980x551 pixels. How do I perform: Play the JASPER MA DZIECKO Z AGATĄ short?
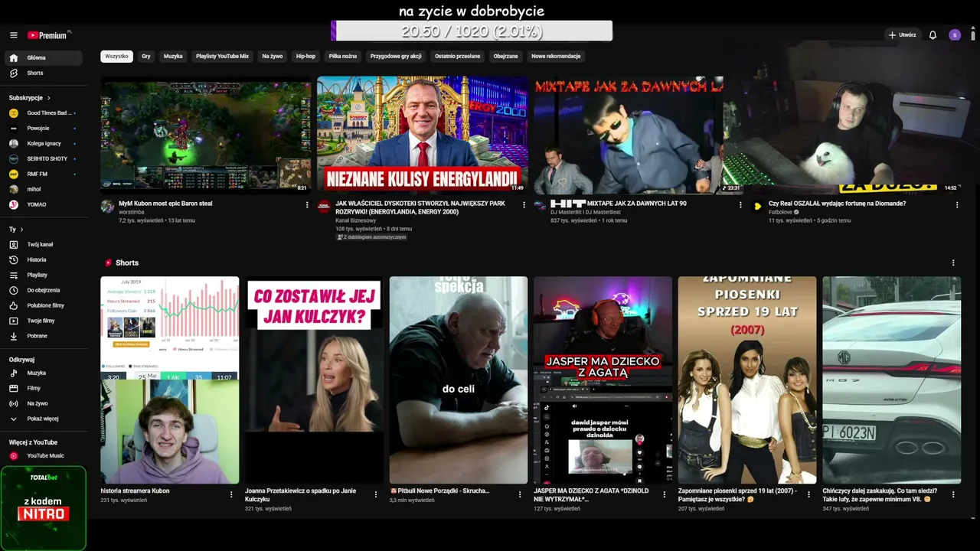tap(603, 380)
